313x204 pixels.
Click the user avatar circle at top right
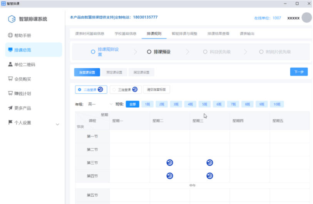tap(306, 18)
